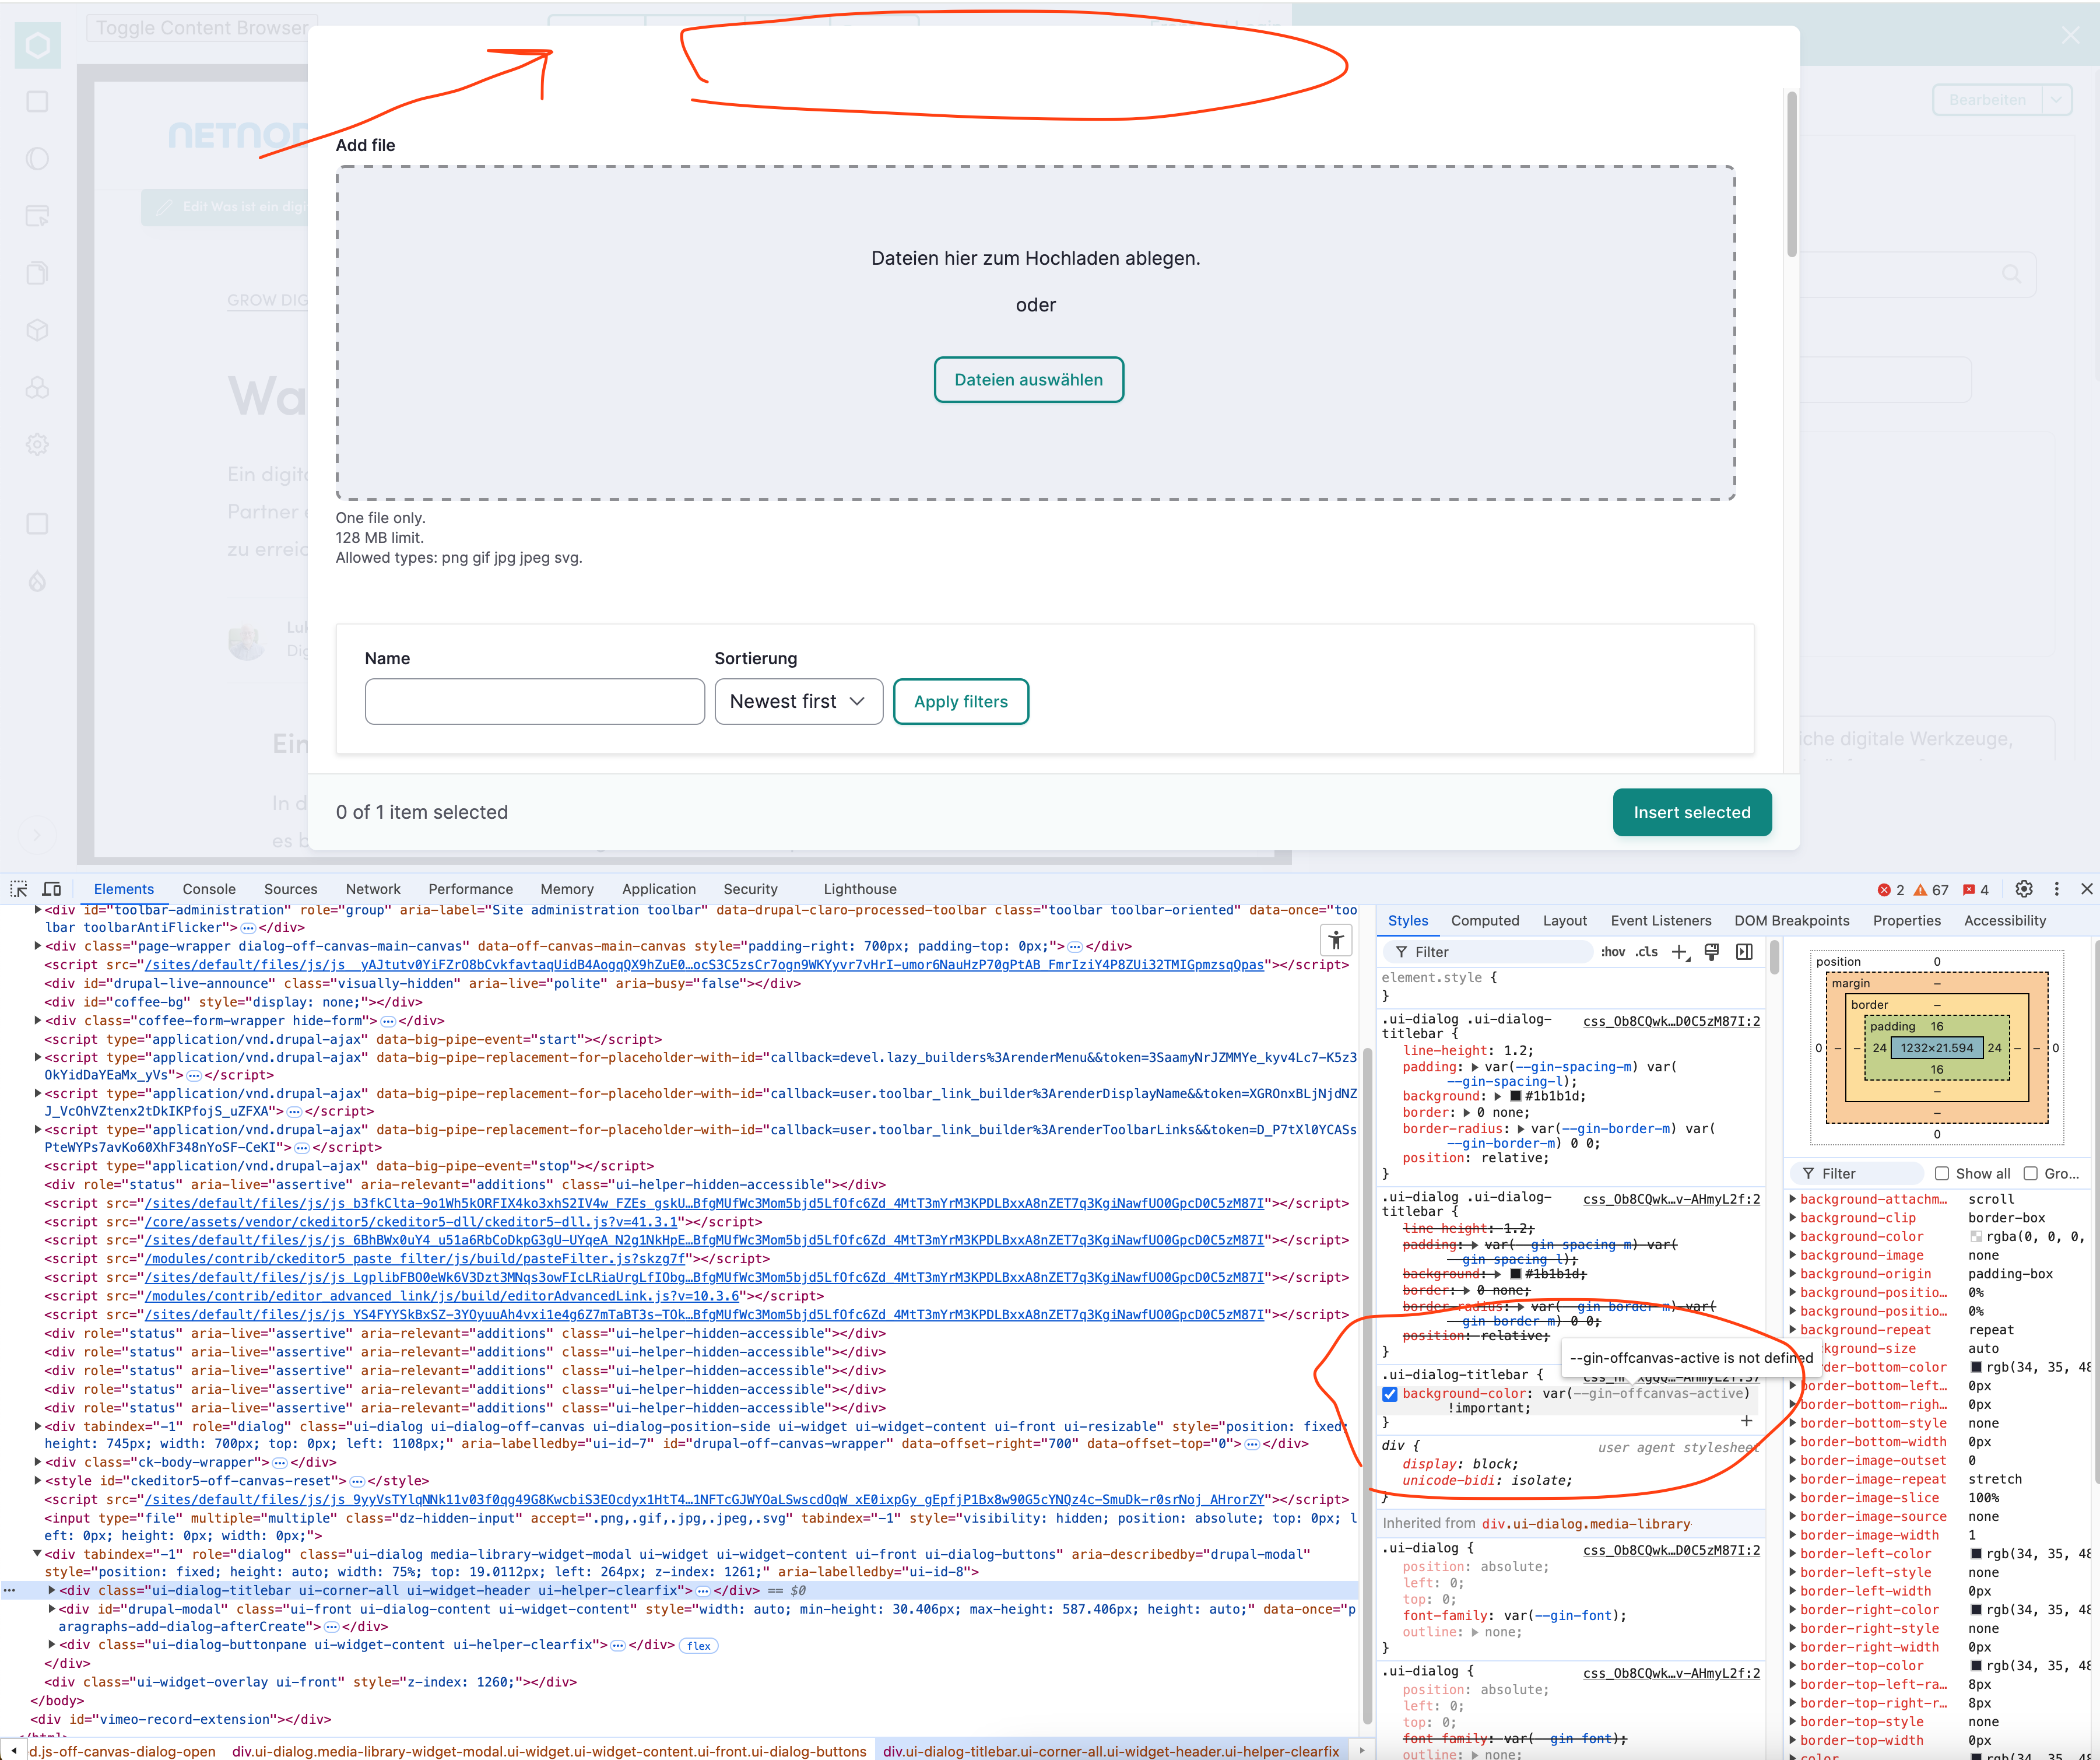
Task: Toggle the :hov pseudo-class state button
Action: (x=1612, y=952)
